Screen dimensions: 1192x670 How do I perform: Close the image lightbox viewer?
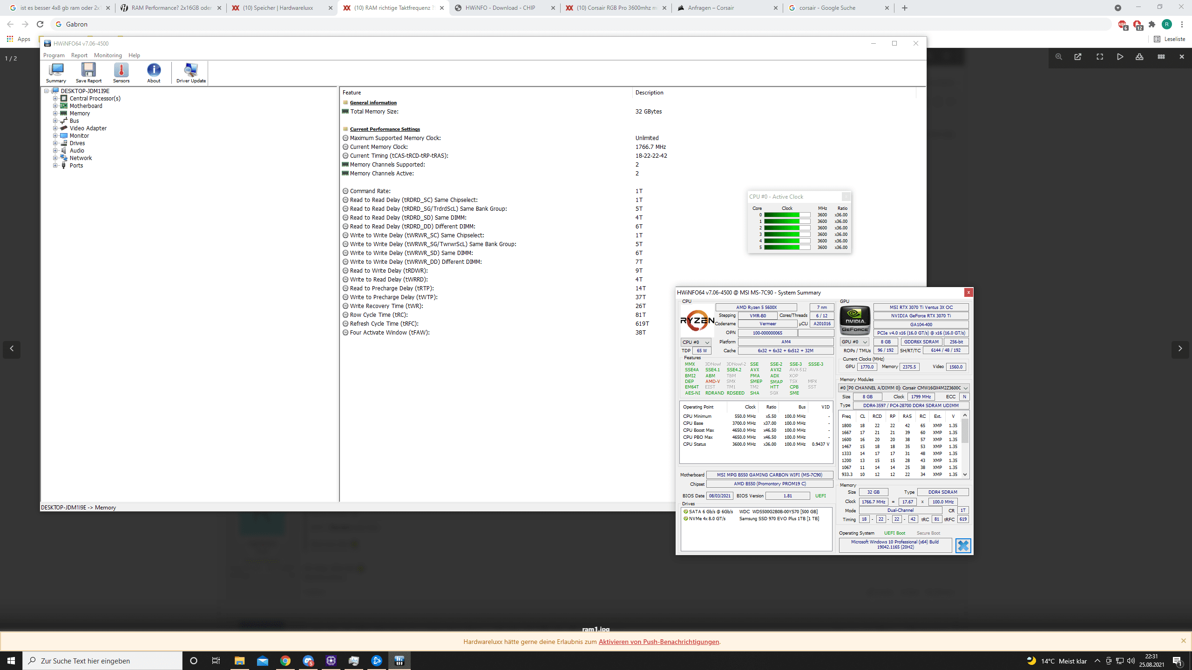(1182, 57)
